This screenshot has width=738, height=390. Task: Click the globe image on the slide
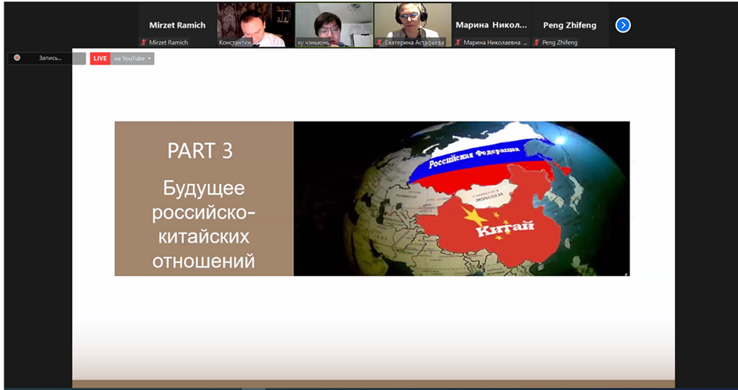coord(462,198)
